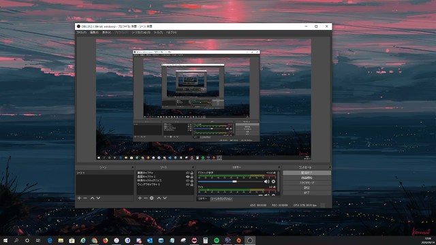Move selected source up in Sources list

159,198
